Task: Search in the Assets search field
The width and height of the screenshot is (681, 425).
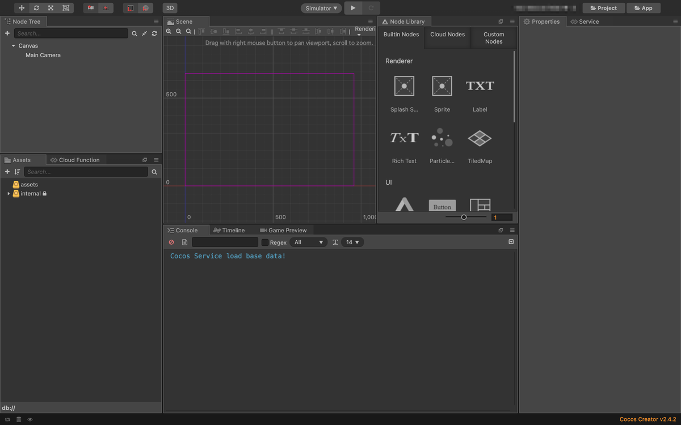Action: (86, 172)
